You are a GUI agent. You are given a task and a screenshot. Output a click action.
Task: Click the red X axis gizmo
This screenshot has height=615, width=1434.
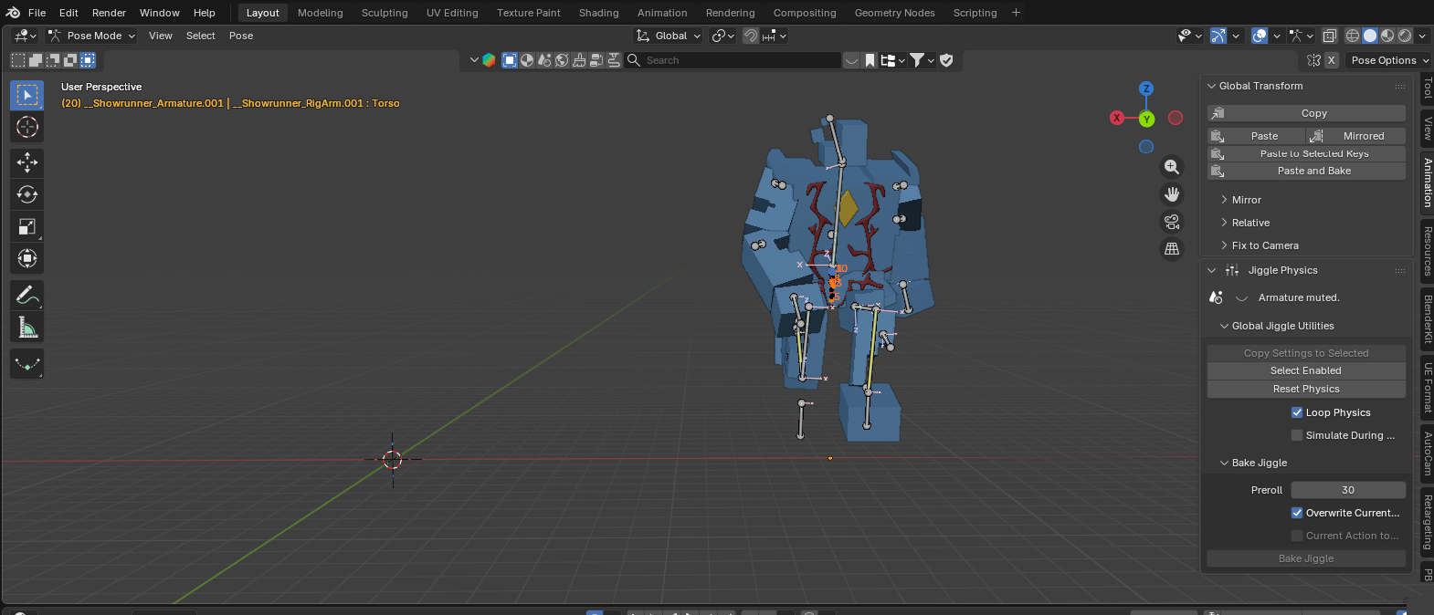pyautogui.click(x=1116, y=118)
